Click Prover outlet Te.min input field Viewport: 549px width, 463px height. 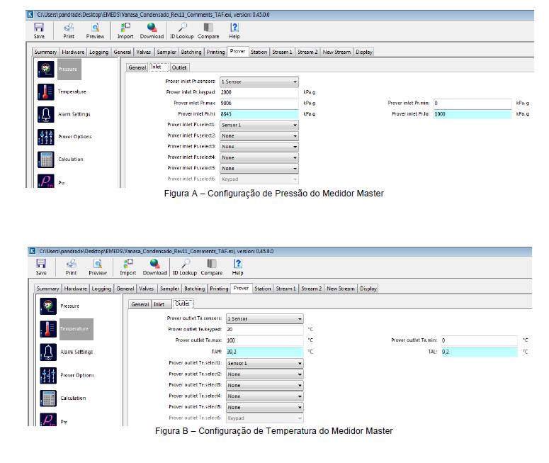480,340
